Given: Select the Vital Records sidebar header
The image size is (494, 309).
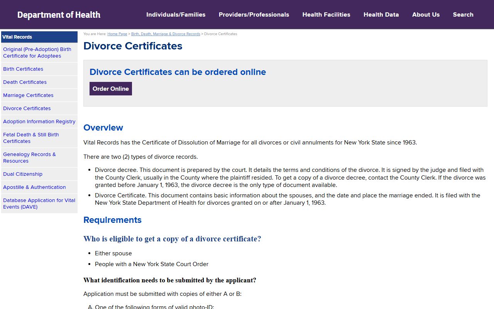Looking at the screenshot, I should (39, 37).
